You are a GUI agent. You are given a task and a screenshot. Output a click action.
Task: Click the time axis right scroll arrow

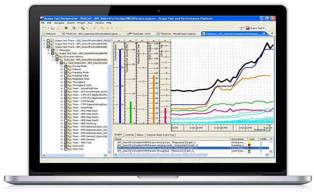(272, 128)
